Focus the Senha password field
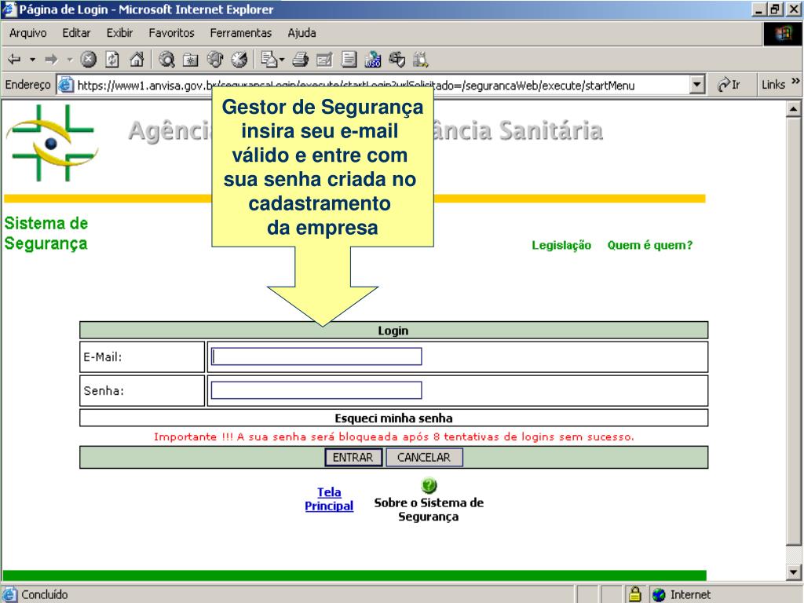 316,390
